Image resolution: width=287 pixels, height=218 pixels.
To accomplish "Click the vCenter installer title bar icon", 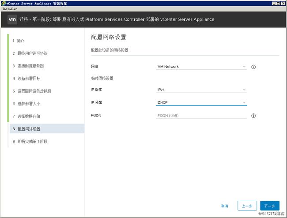I will (3, 3).
